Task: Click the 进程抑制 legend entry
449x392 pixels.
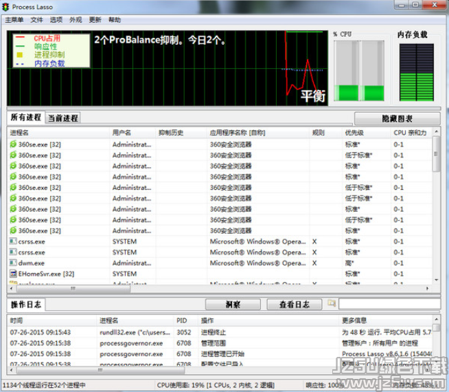Action: coord(49,55)
